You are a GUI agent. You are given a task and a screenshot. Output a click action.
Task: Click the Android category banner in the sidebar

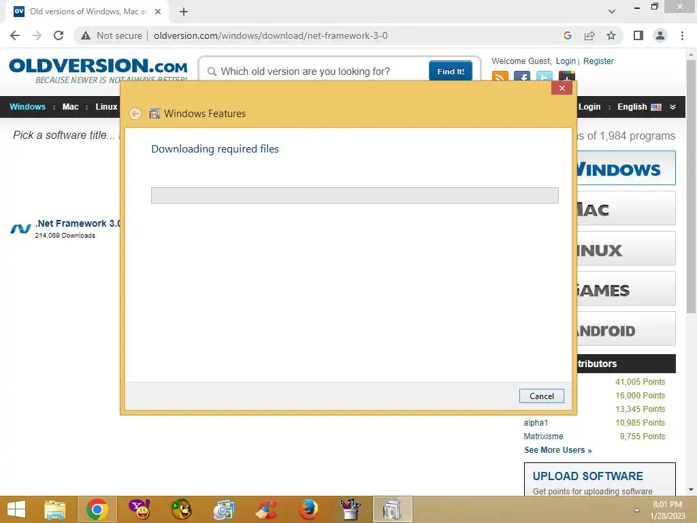coord(626,329)
